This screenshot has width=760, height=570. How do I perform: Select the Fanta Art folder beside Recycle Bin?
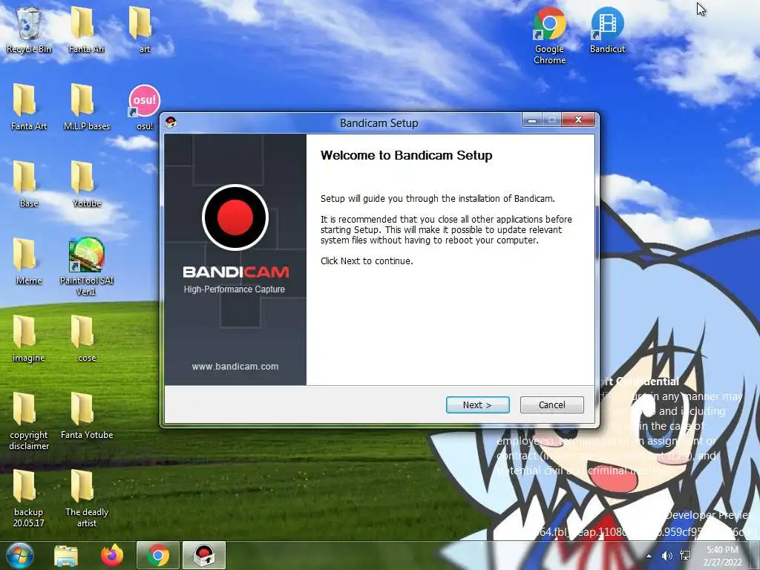[x=86, y=30]
